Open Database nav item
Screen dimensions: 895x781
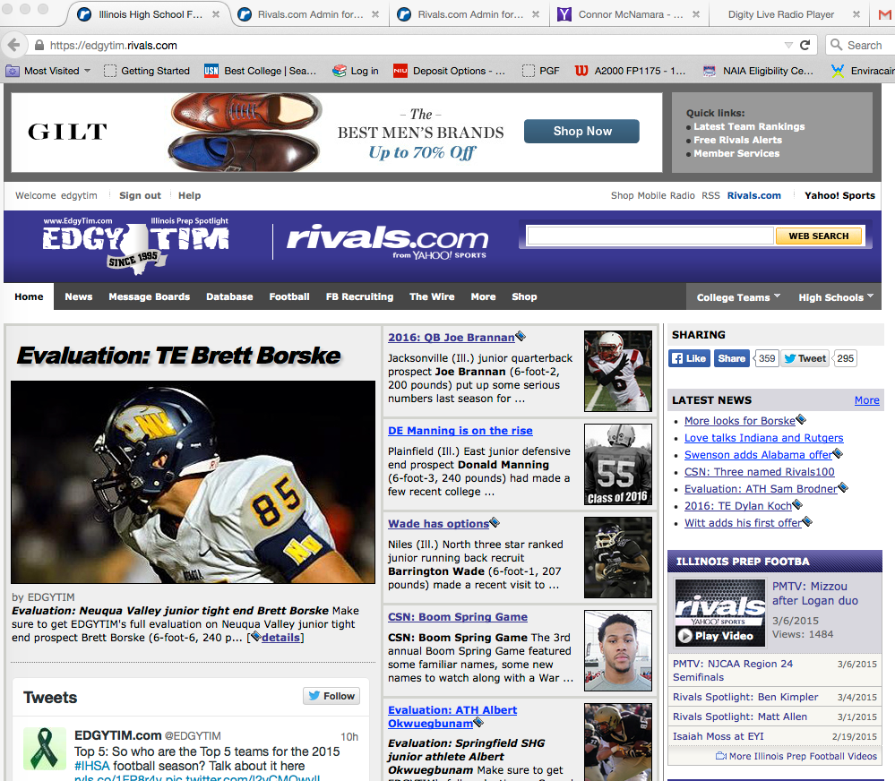[229, 296]
